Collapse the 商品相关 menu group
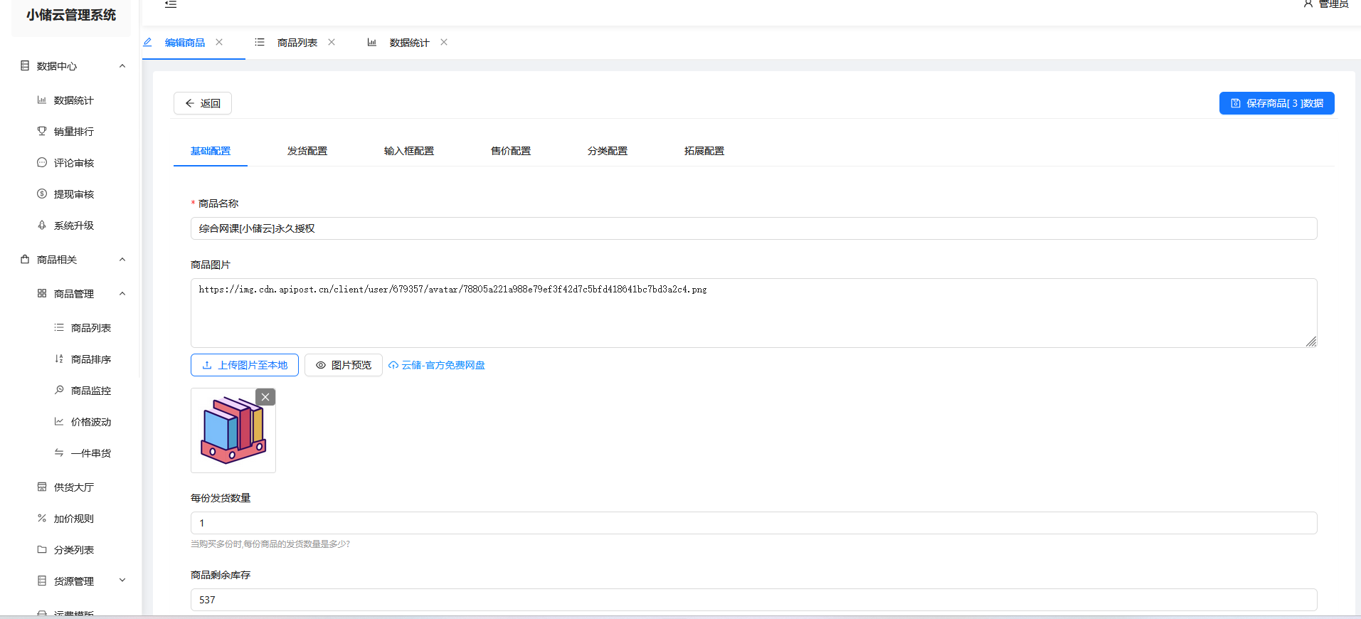 (122, 260)
